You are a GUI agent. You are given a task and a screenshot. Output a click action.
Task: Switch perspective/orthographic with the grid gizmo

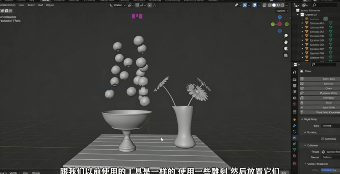click(286, 55)
